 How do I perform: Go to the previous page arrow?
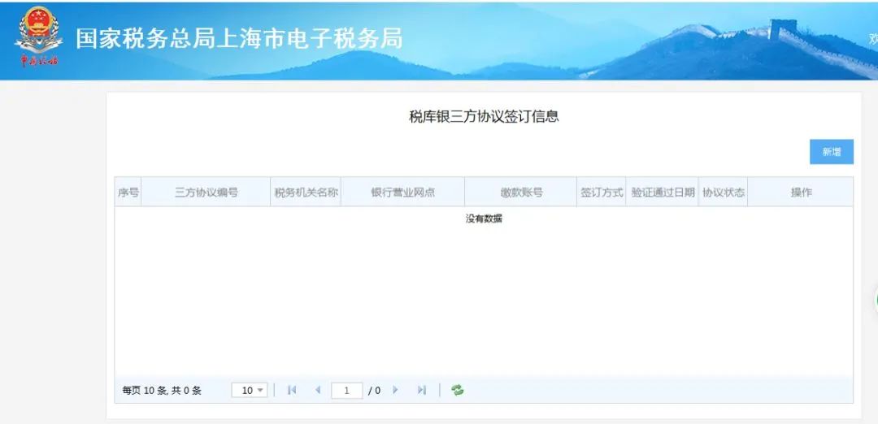(x=317, y=390)
